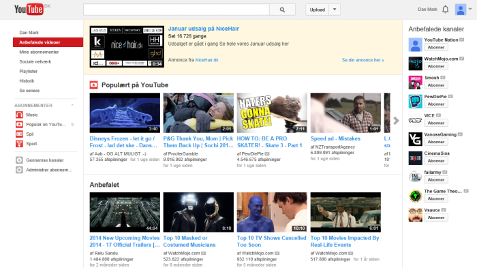Open P&G Thank You, Mom thumbnail

(198, 113)
